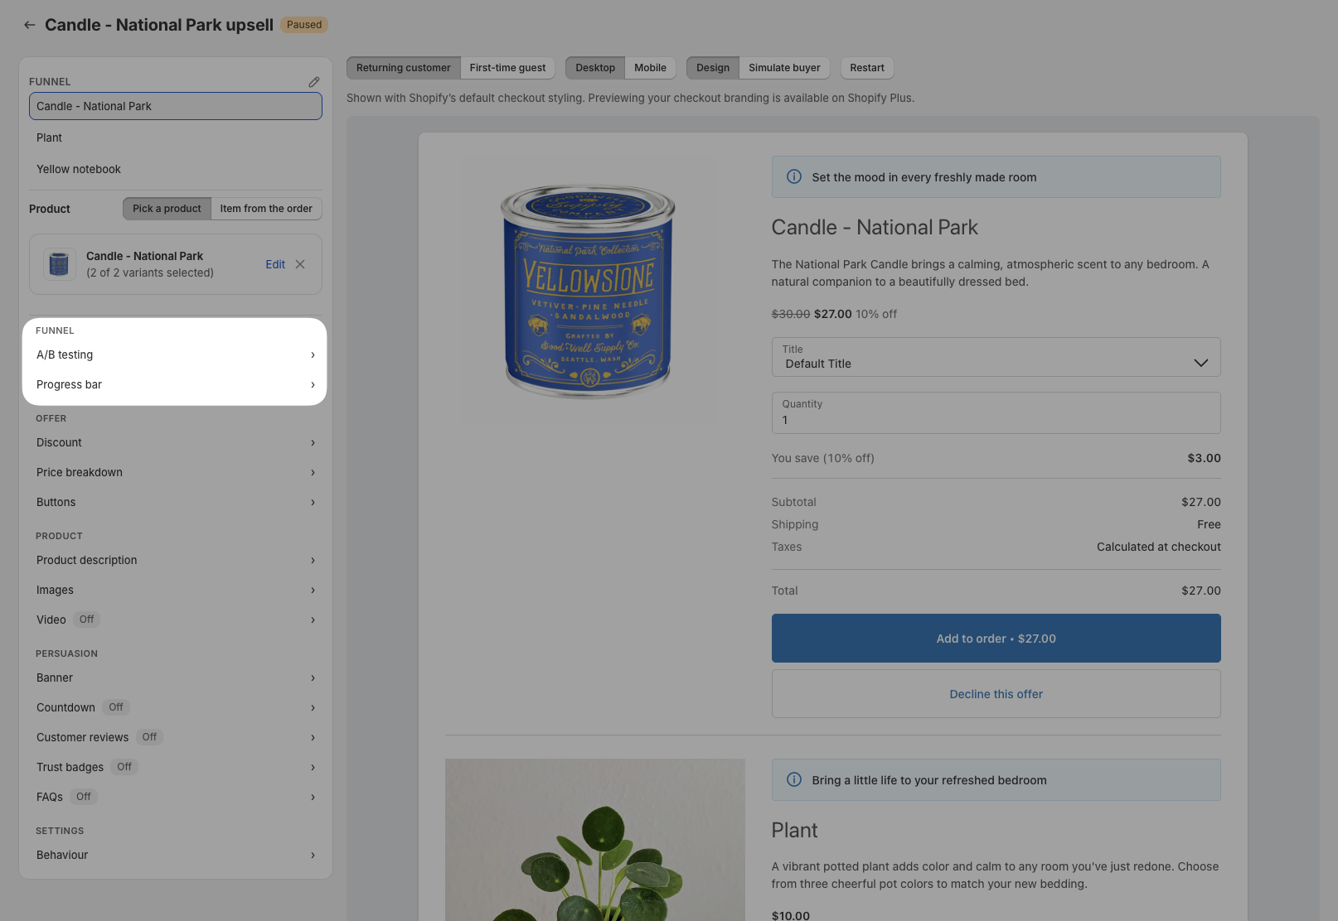Viewport: 1338px width, 921px height.
Task: Open Trust badges settings
Action: pyautogui.click(x=176, y=767)
